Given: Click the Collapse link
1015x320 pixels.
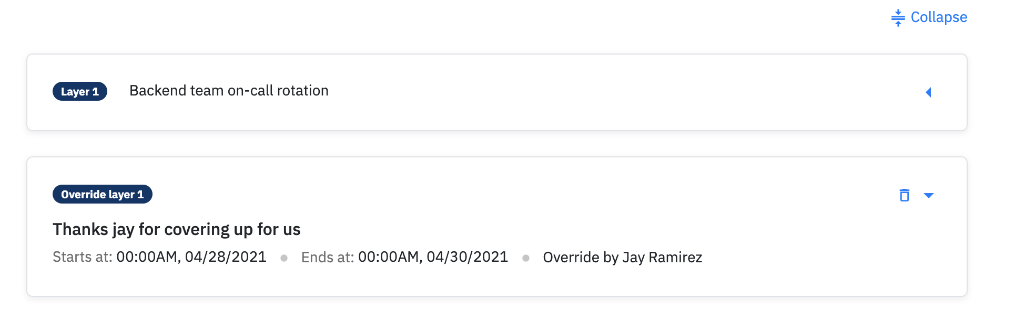Looking at the screenshot, I should pyautogui.click(x=929, y=17).
